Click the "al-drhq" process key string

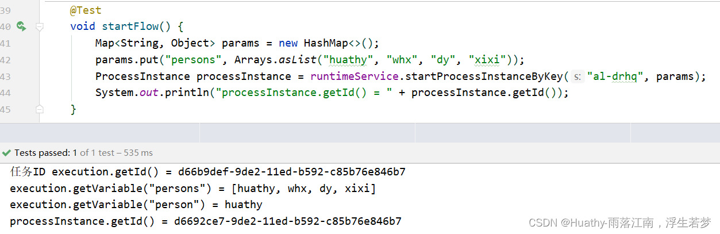614,76
